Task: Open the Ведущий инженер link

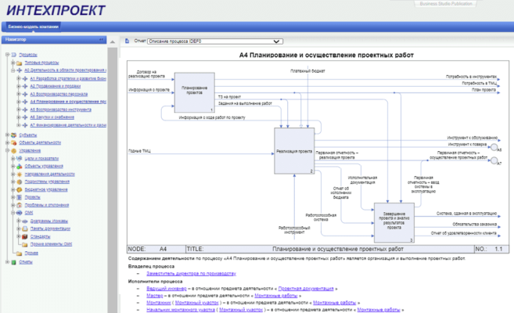Action: tap(166, 289)
